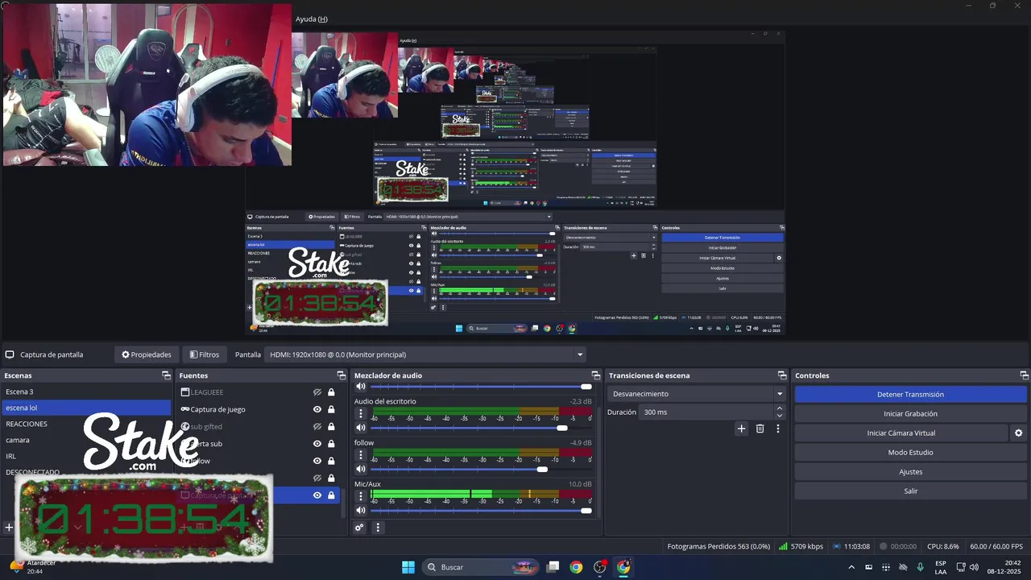Open the Windows Start menu

click(408, 567)
